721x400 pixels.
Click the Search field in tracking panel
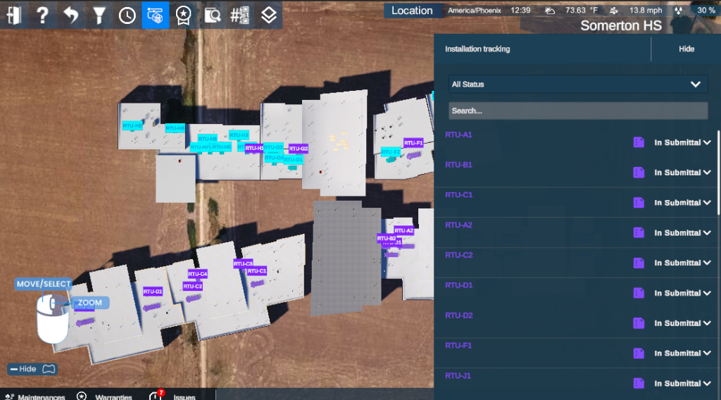(577, 111)
